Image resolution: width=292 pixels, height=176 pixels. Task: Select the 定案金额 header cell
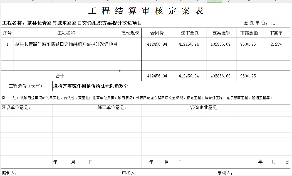[221, 33]
